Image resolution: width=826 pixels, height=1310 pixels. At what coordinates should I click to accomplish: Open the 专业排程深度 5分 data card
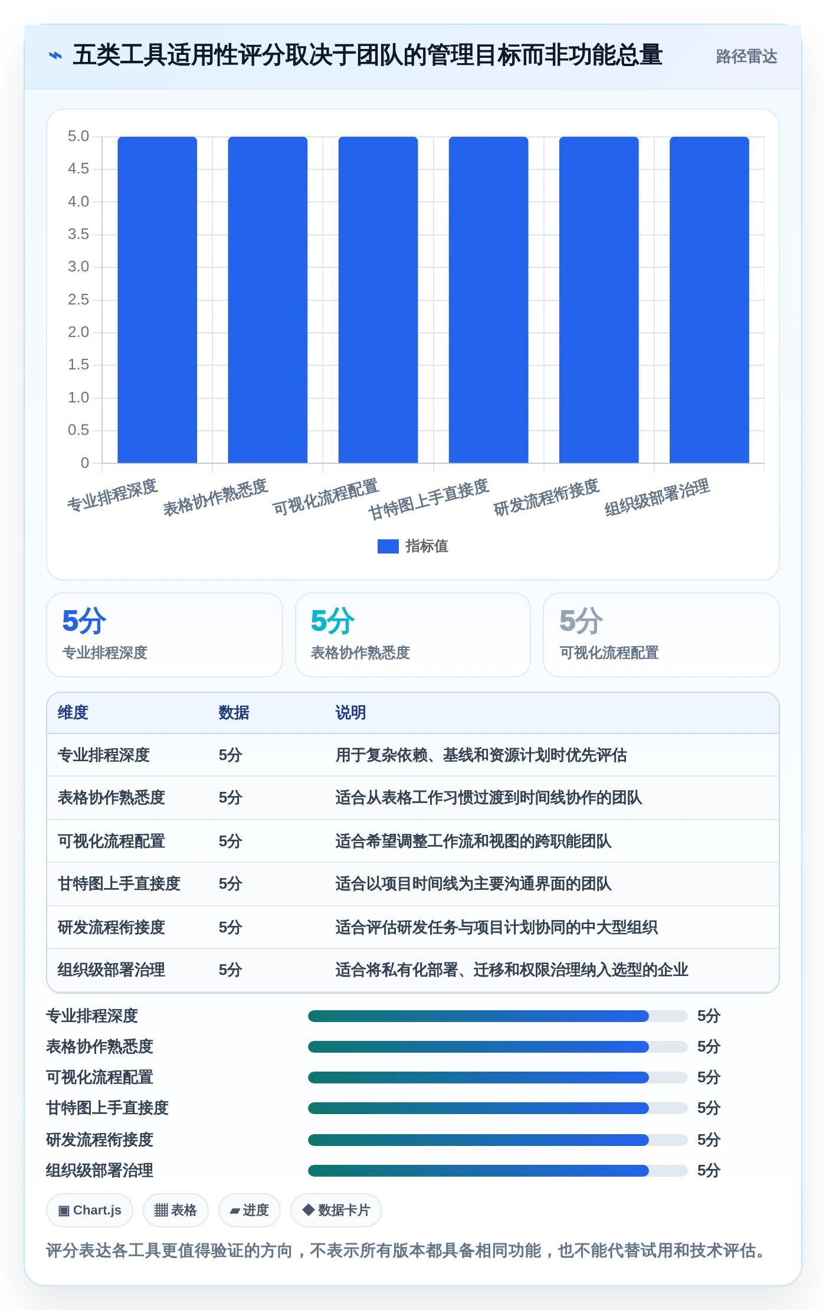(x=165, y=635)
